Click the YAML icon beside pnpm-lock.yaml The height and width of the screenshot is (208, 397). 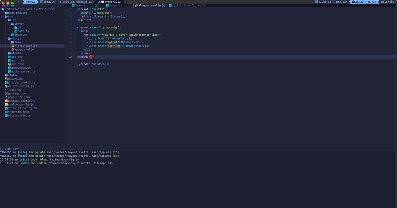[x=6, y=97]
